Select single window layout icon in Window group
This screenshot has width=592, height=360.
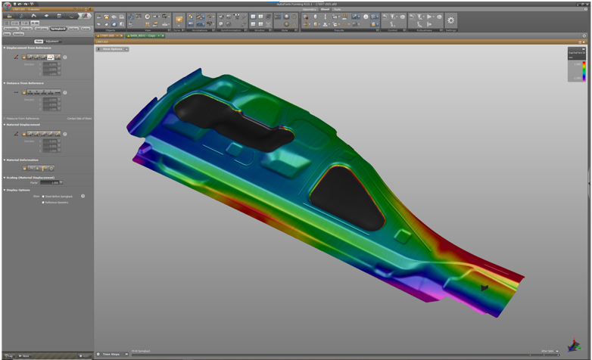coord(253,17)
